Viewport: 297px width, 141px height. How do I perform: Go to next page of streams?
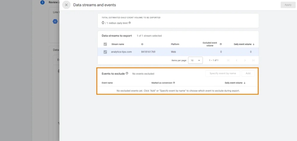pos(245,60)
